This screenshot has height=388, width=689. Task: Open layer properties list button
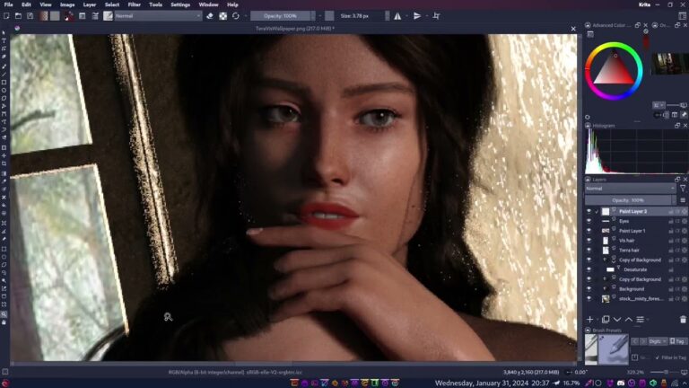[641, 320]
